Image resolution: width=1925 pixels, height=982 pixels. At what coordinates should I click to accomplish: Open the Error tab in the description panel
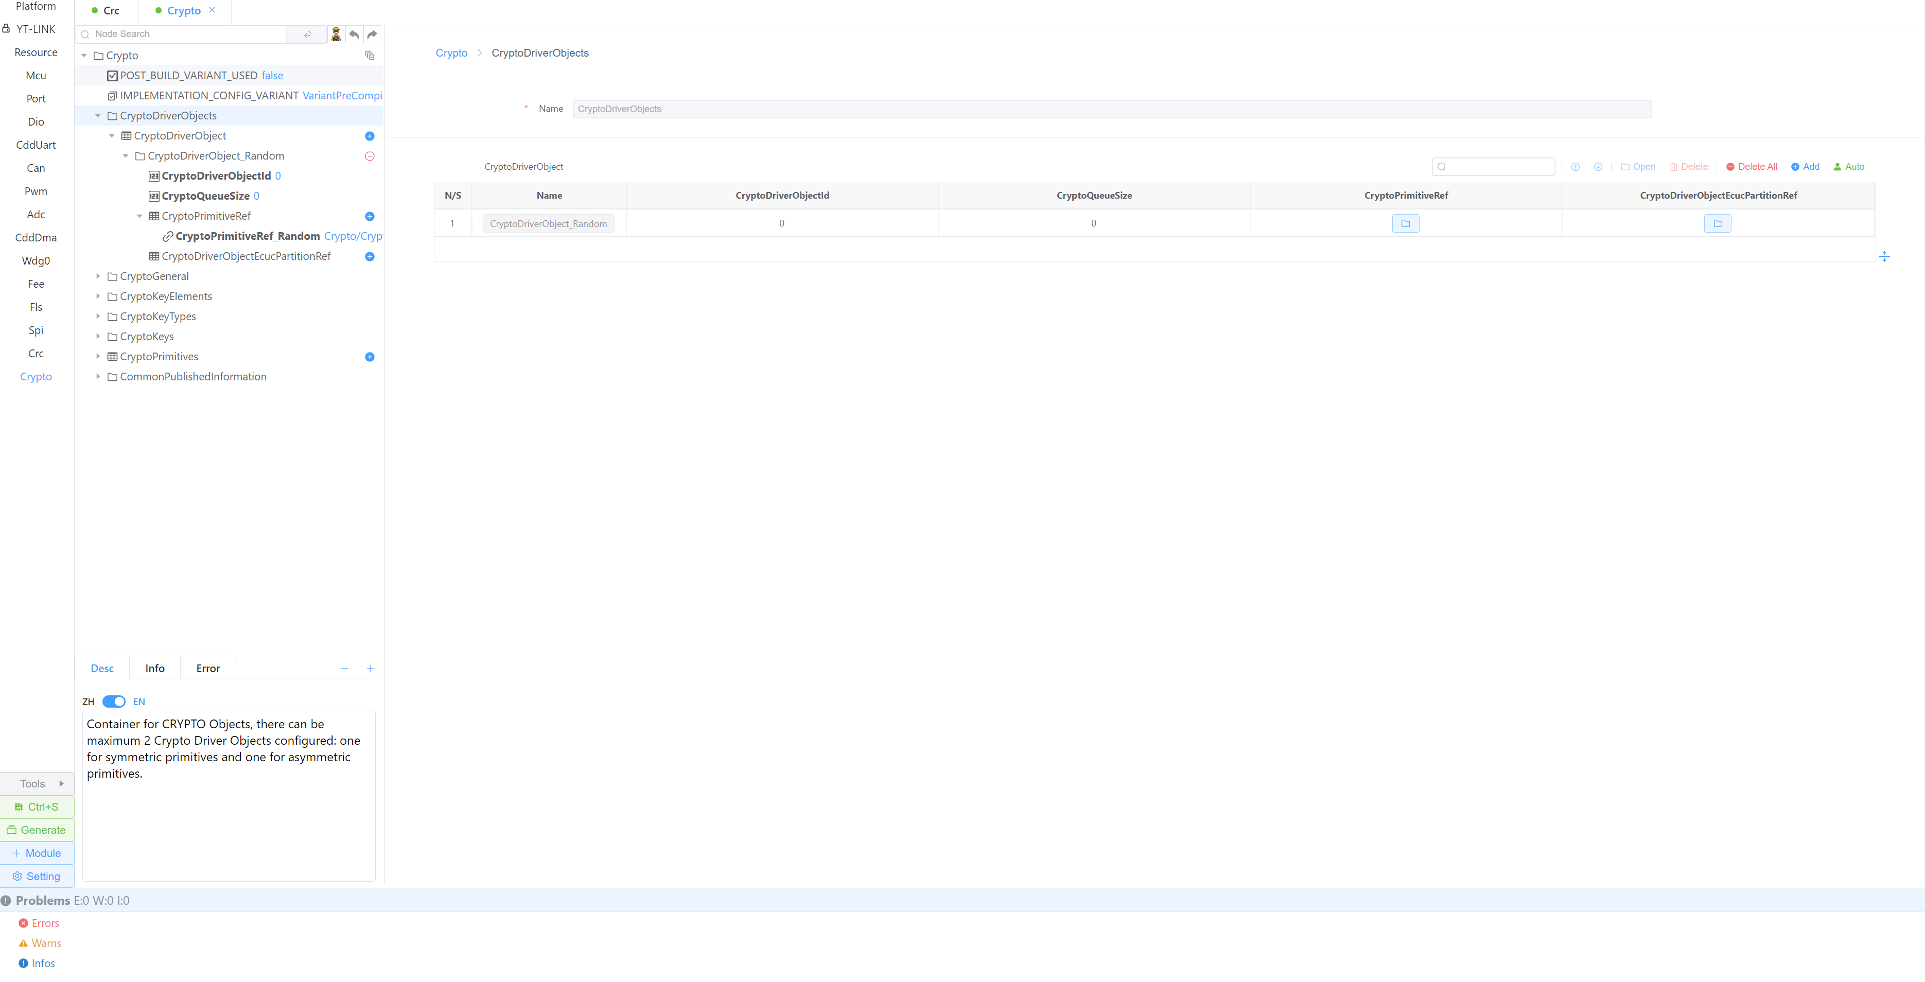[208, 668]
